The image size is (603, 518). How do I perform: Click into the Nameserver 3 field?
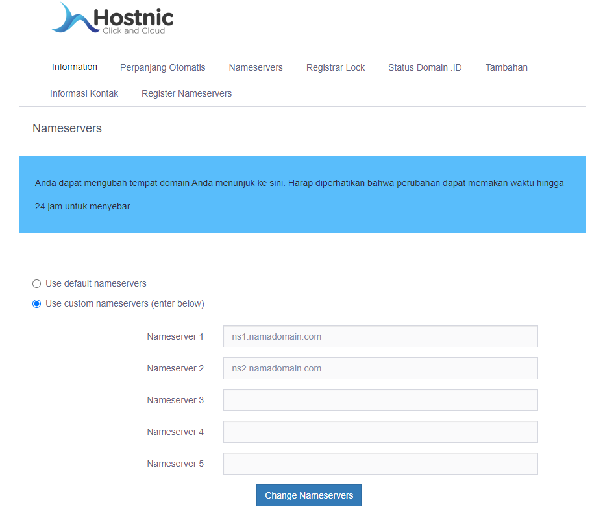(x=380, y=400)
